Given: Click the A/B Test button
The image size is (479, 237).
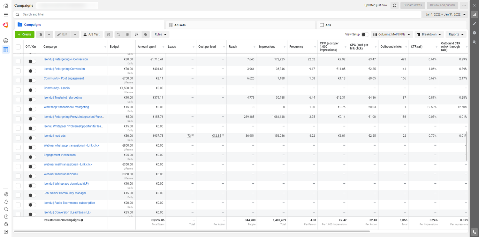Looking at the screenshot, I should coord(92,34).
